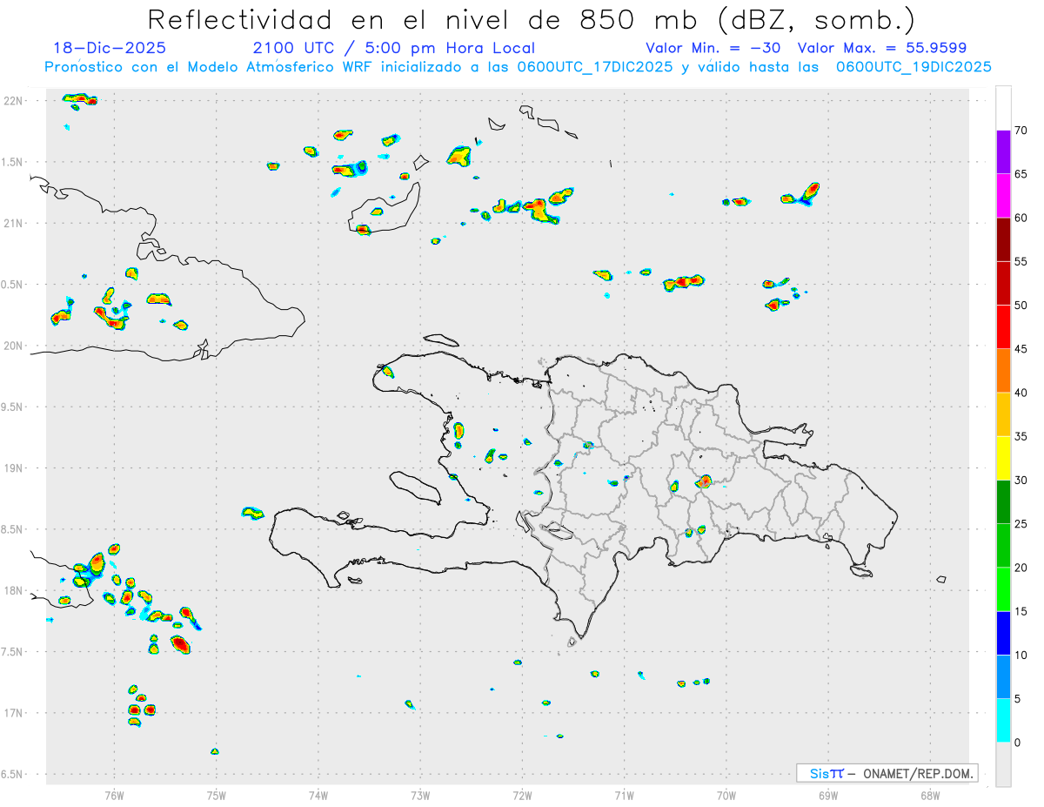The width and height of the screenshot is (1044, 807).
Task: Click the '17N' latitude label
Action: point(15,713)
